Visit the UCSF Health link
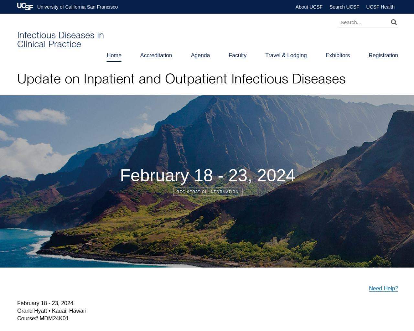Screen dimensions: 414x331 point(380,7)
